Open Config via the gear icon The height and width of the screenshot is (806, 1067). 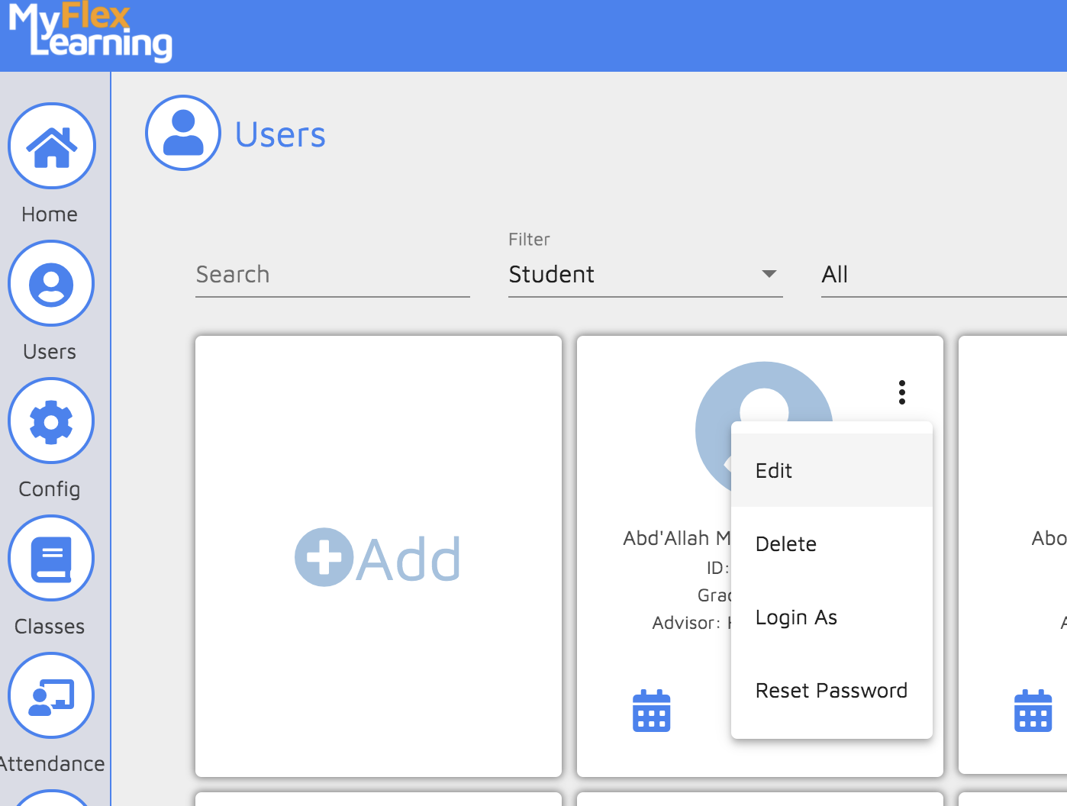pyautogui.click(x=50, y=421)
